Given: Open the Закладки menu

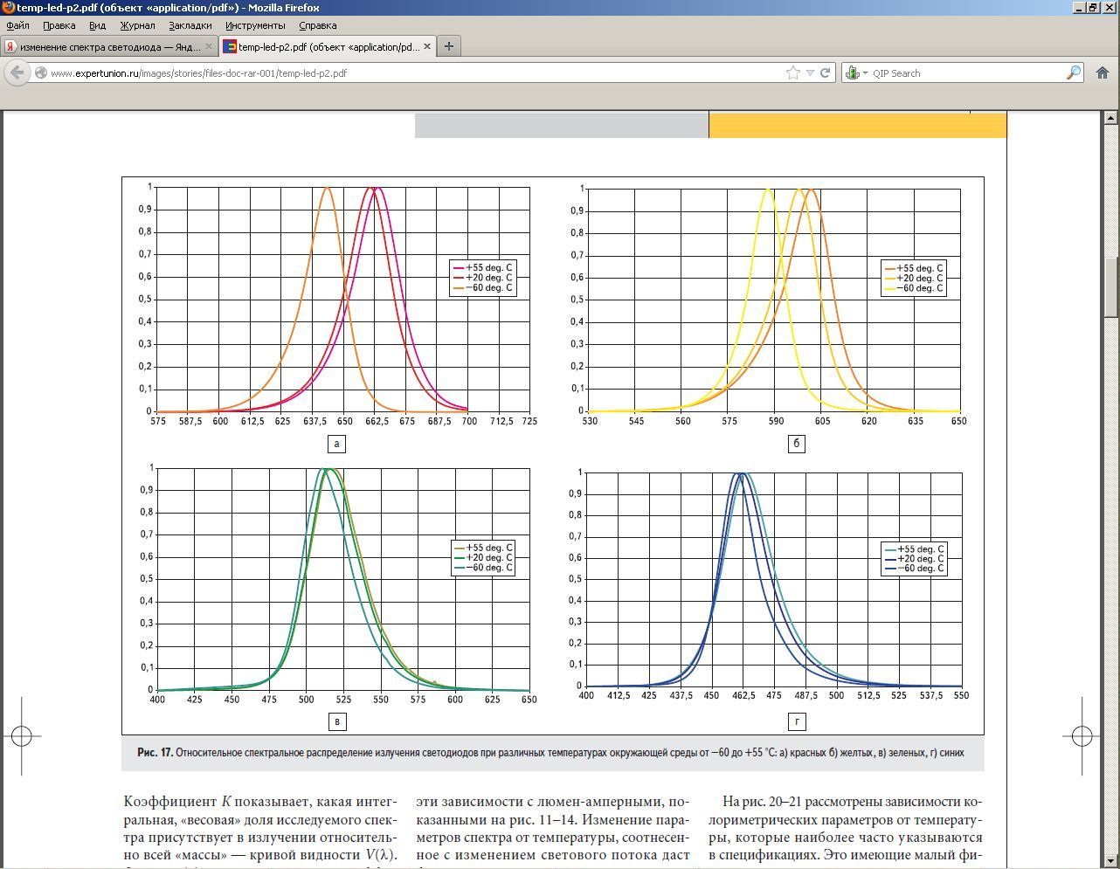Looking at the screenshot, I should (190, 25).
